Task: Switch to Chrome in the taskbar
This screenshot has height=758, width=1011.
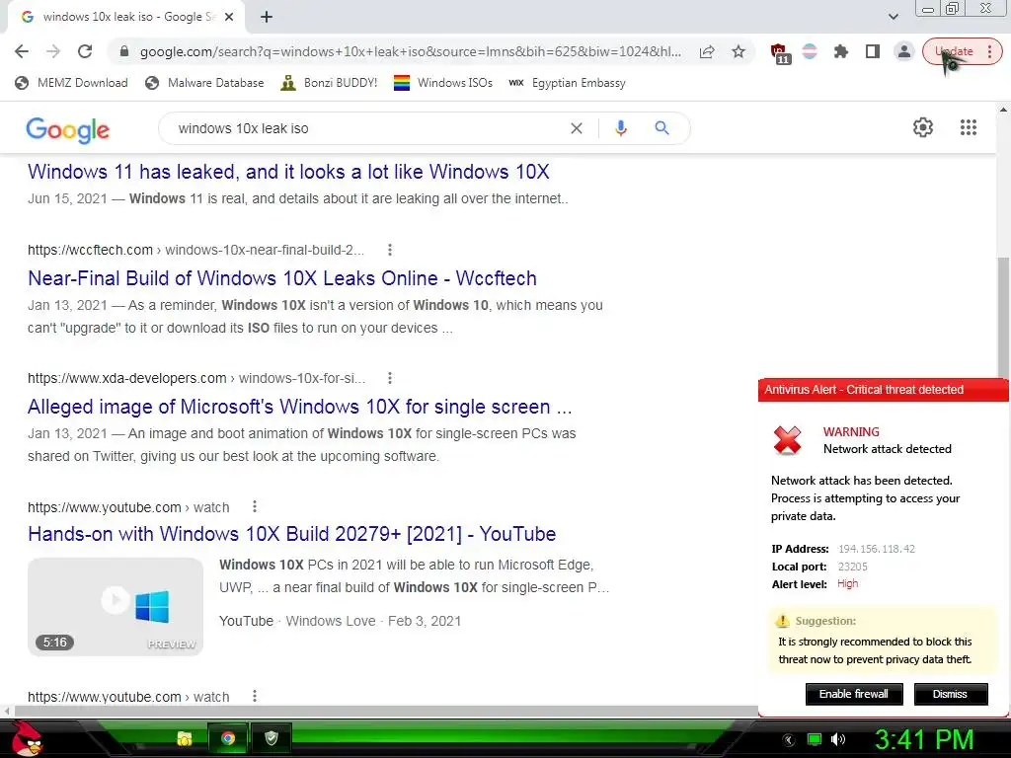Action: tap(228, 738)
